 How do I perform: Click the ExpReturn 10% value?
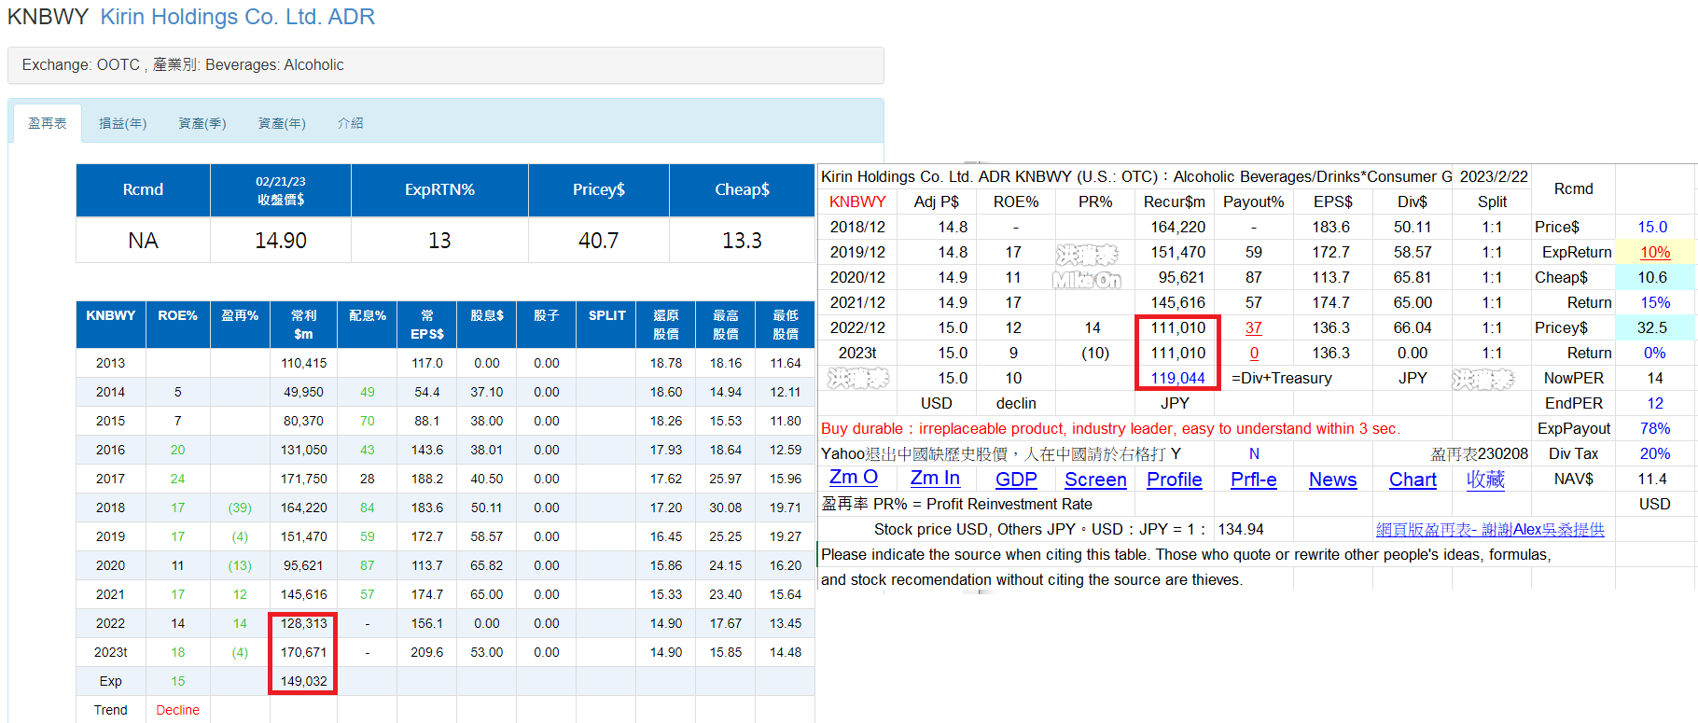1655,252
